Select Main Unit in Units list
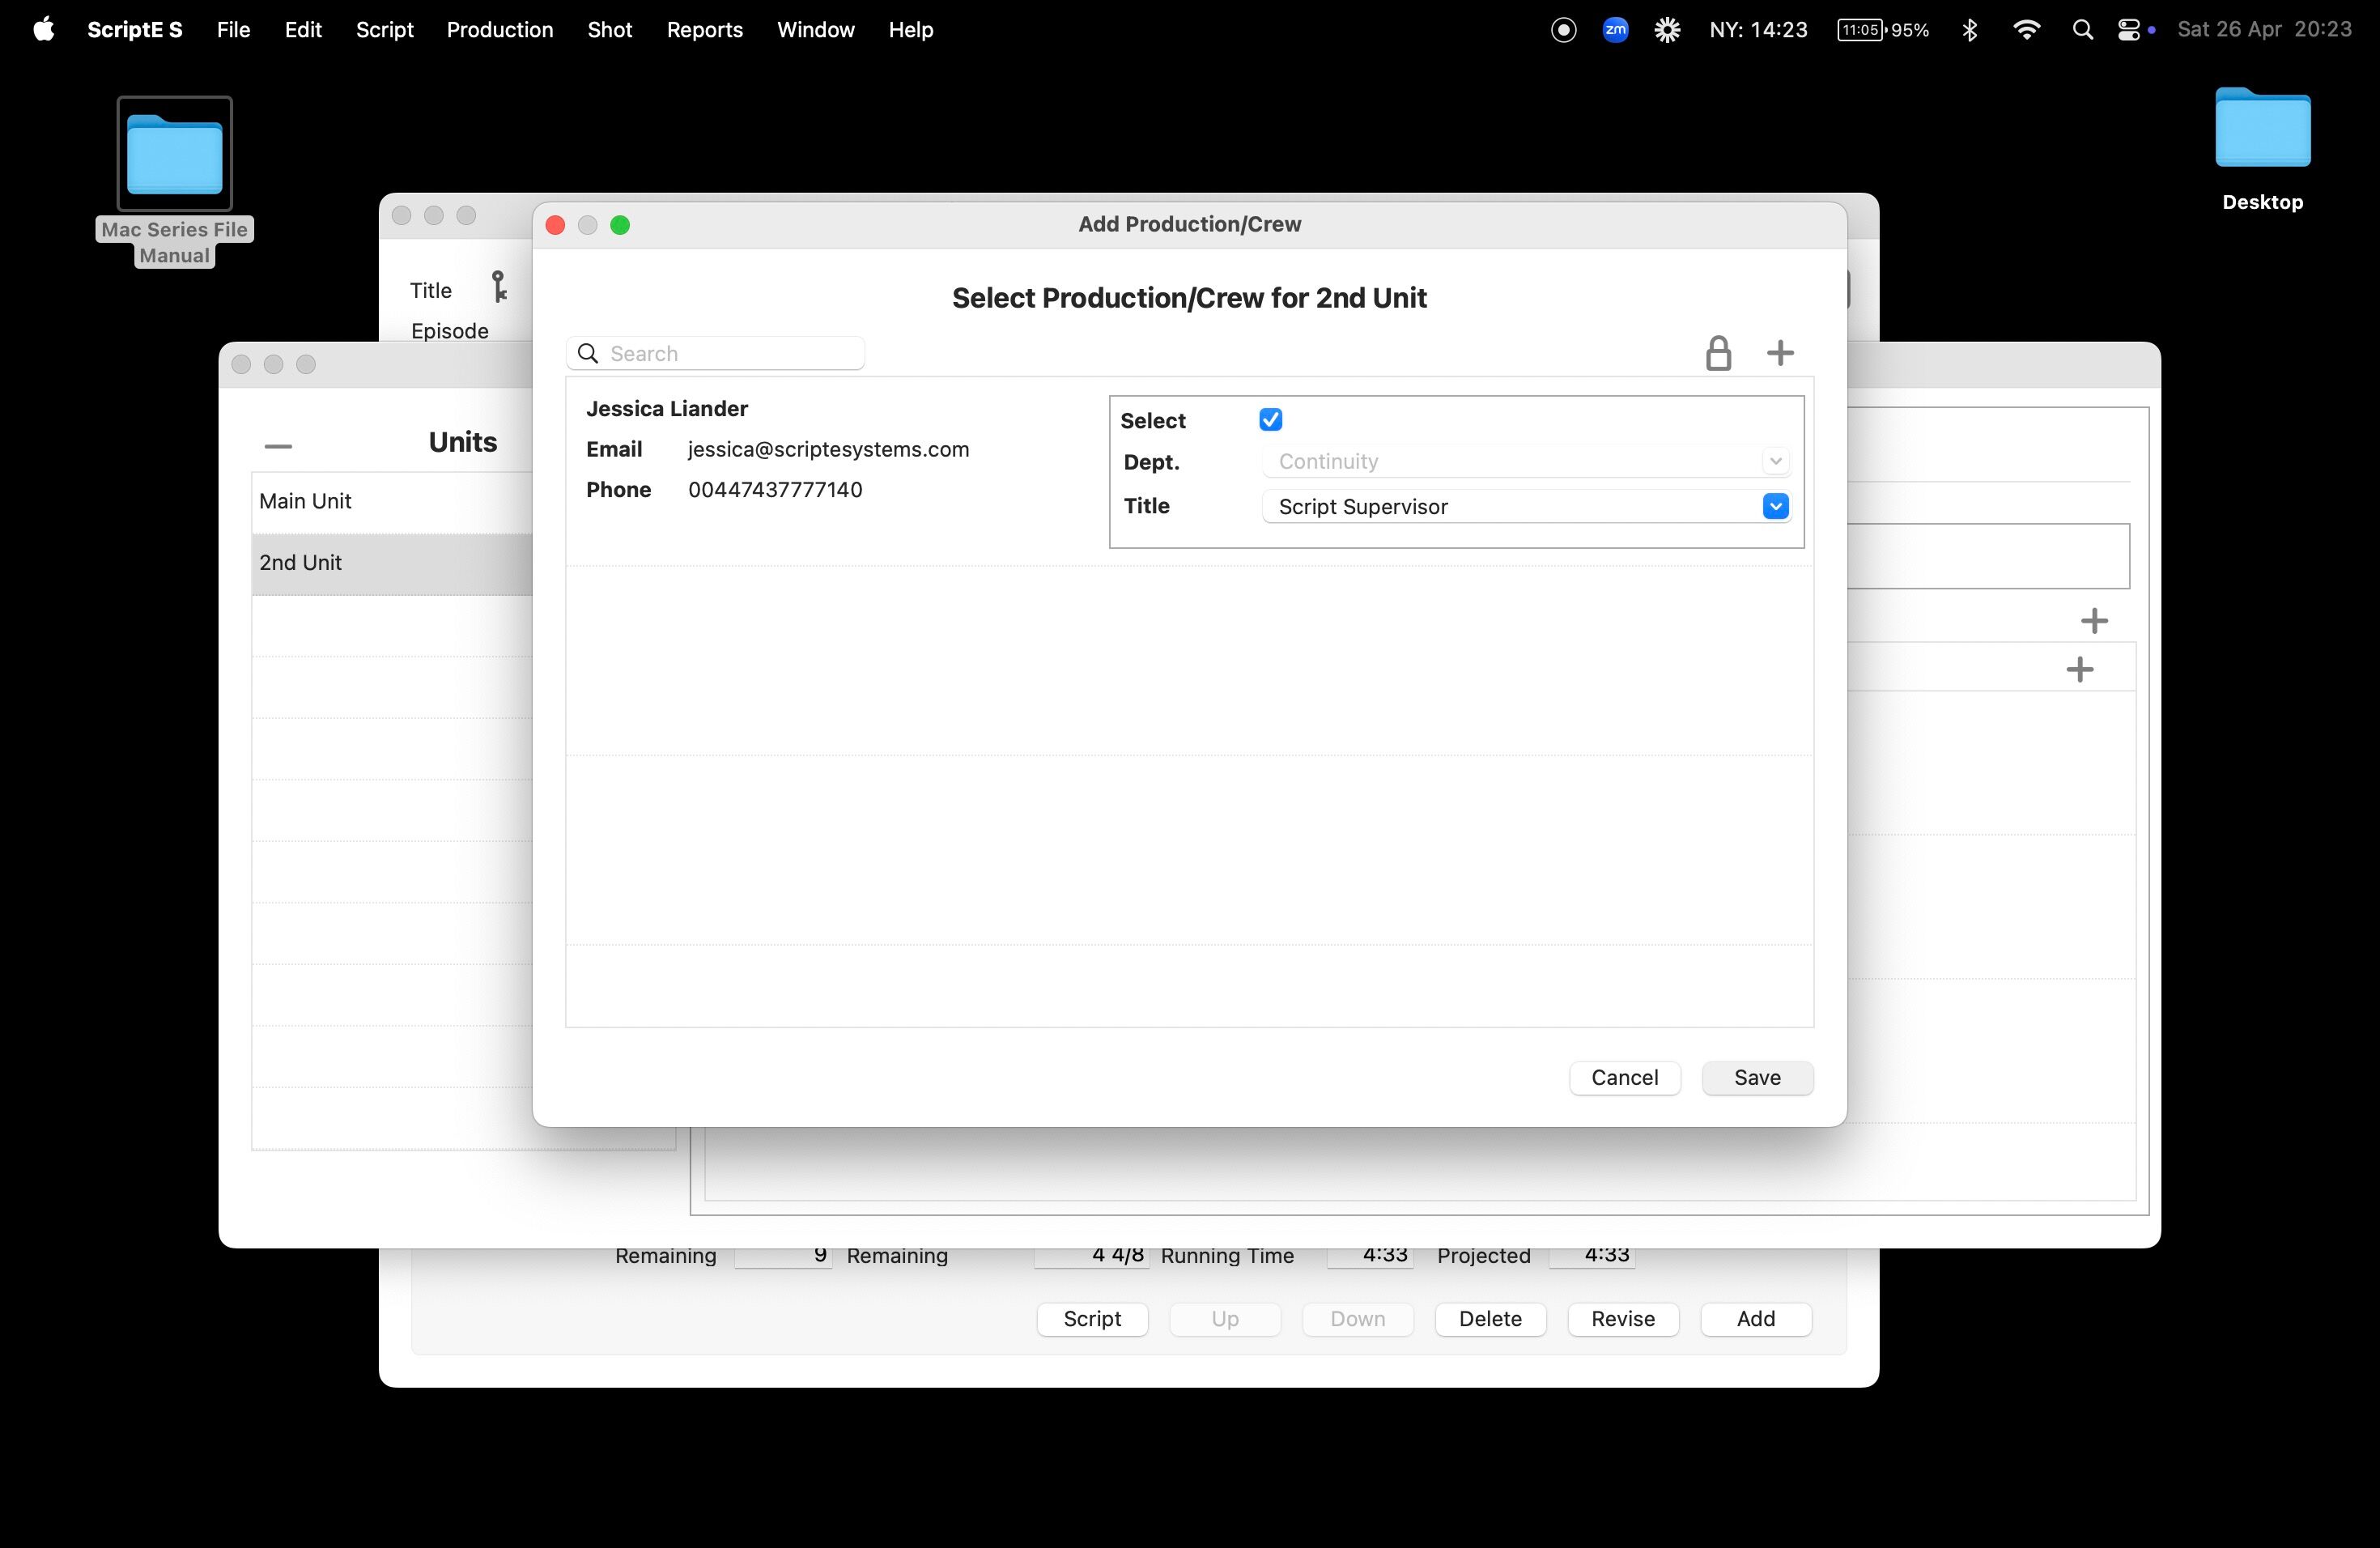This screenshot has height=1548, width=2380. coord(390,501)
